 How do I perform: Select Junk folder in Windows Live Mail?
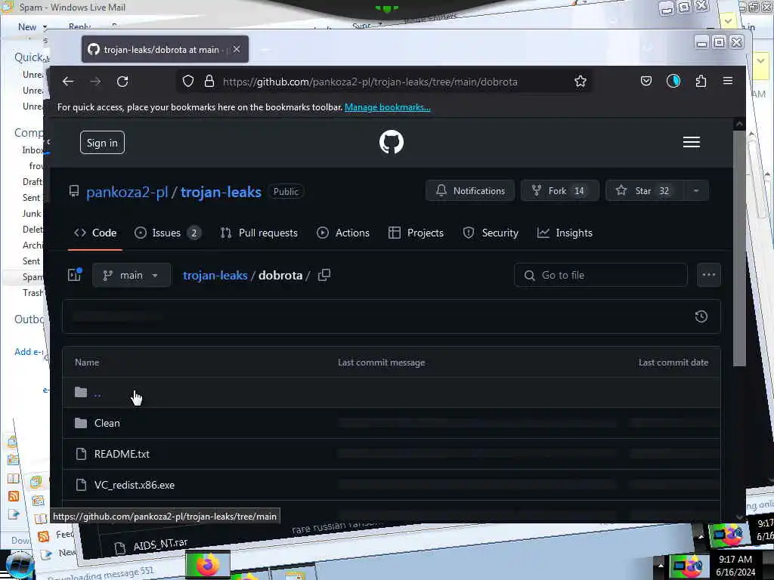tap(32, 214)
